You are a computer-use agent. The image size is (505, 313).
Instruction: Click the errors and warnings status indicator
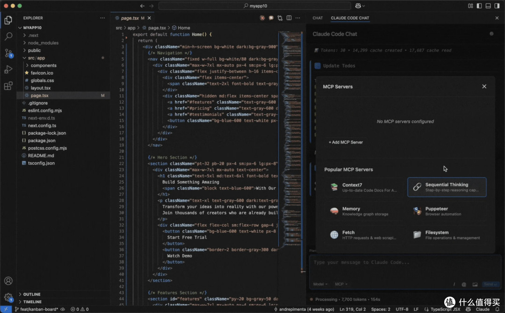pyautogui.click(x=79, y=309)
